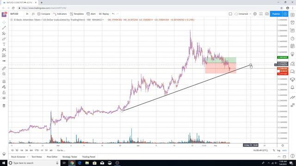Create an Alert from top toolbar
Screen dimensions: 296x166
[x=91, y=14]
